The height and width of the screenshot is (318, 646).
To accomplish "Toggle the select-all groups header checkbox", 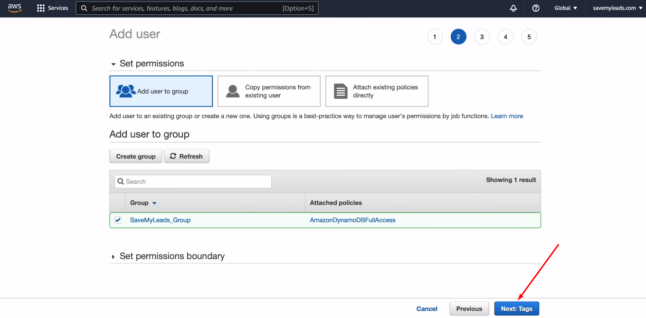I will coord(118,203).
